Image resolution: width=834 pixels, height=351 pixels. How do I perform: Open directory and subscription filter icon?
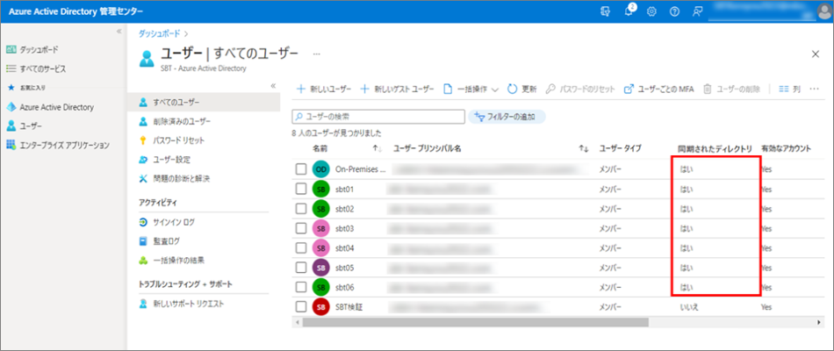605,11
